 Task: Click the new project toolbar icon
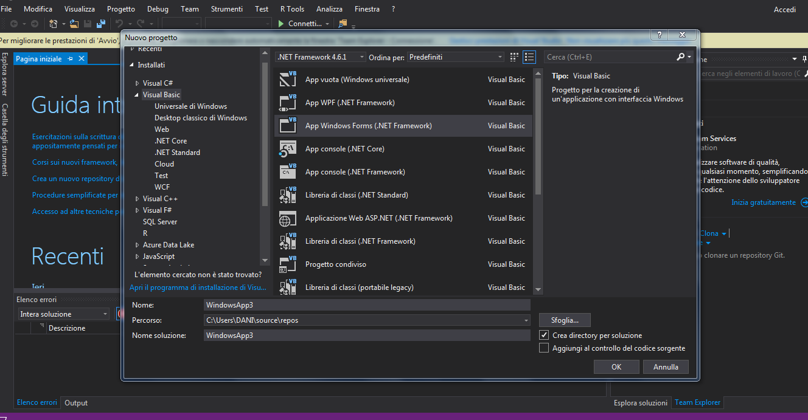tap(54, 24)
